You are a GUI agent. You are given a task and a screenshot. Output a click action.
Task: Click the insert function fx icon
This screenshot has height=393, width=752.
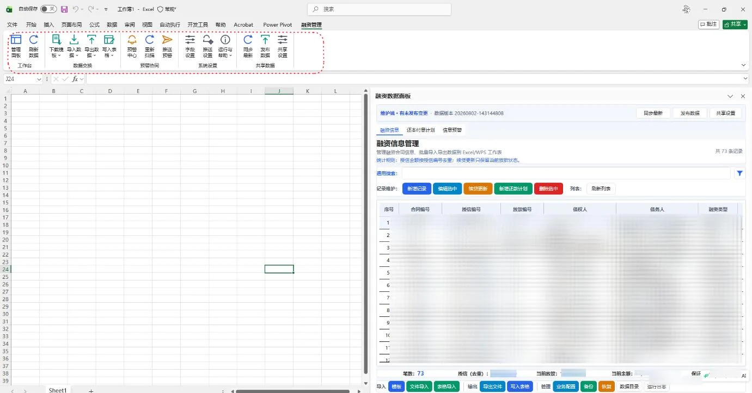tap(75, 79)
